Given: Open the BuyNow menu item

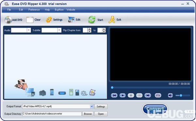Looking at the screenshot, I should [59, 9].
